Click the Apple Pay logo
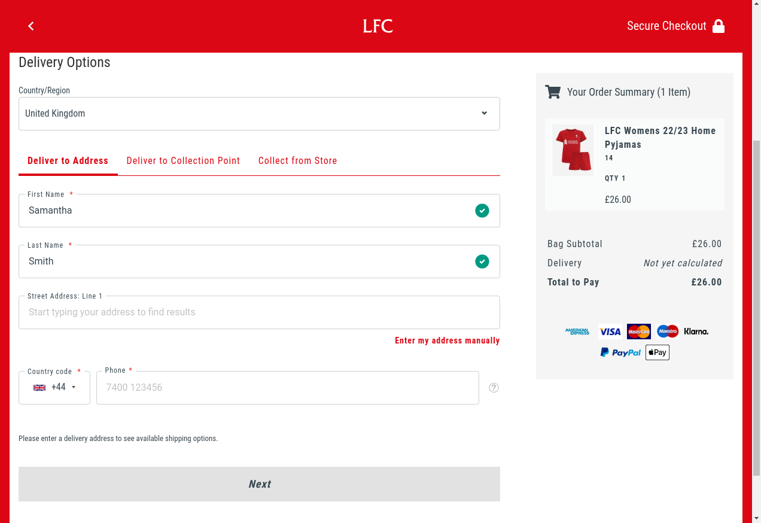Viewport: 761px width, 523px height. (x=657, y=352)
